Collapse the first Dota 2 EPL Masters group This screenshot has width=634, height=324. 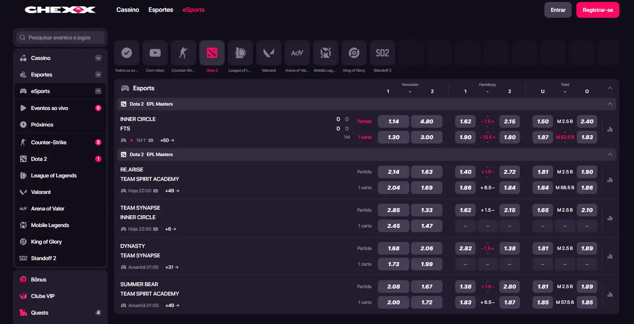(x=610, y=104)
